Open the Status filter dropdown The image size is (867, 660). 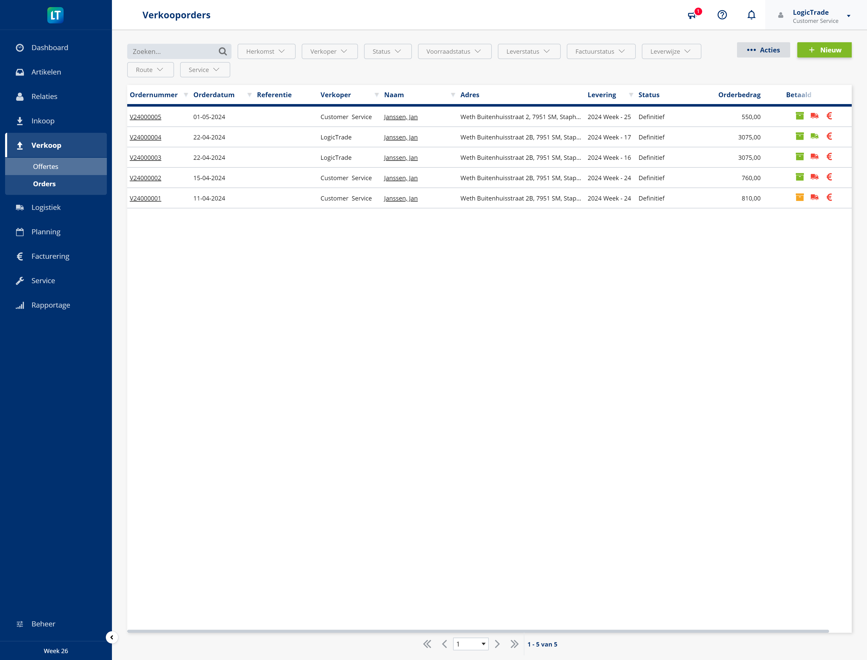point(388,51)
